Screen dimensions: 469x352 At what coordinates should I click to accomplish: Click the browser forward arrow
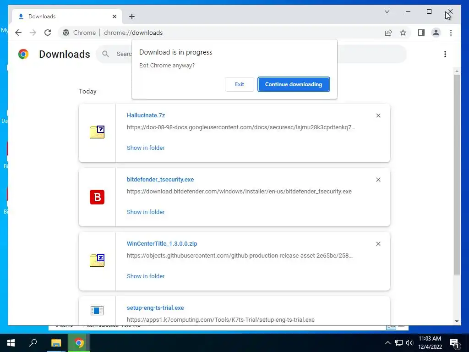click(33, 33)
